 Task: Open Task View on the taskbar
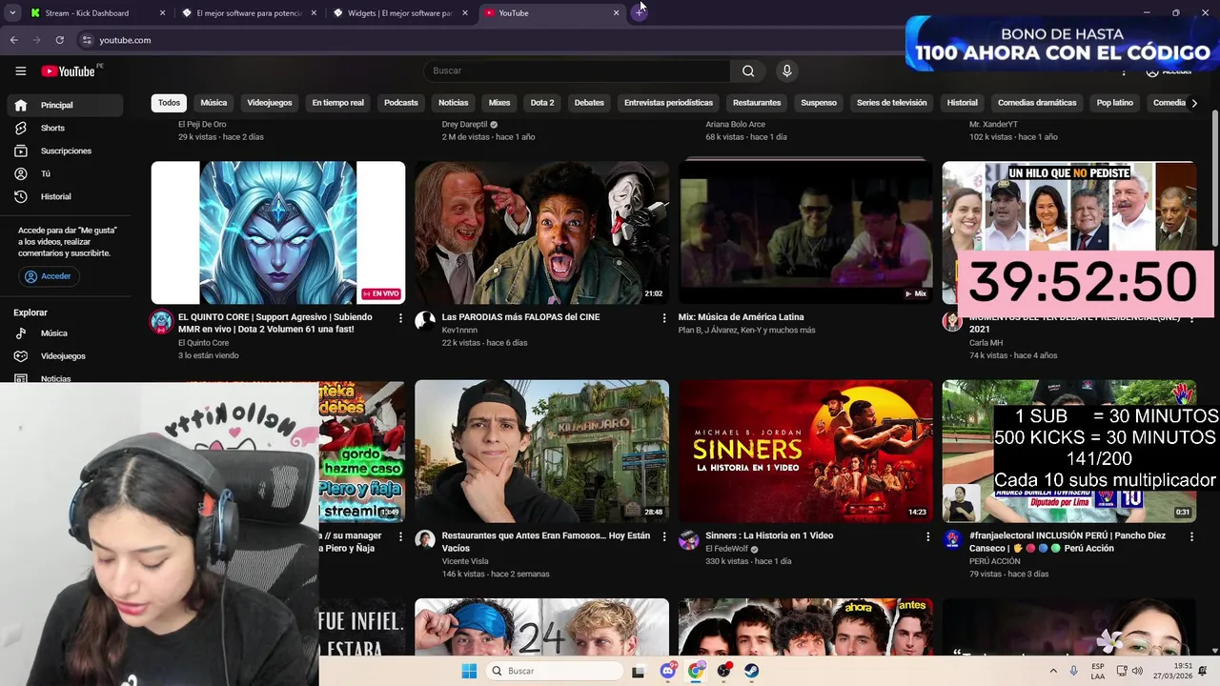point(639,672)
